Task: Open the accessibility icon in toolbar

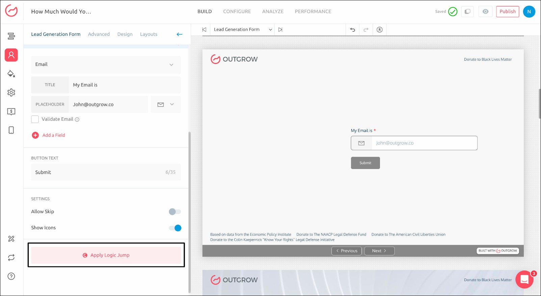Action: coord(380,30)
